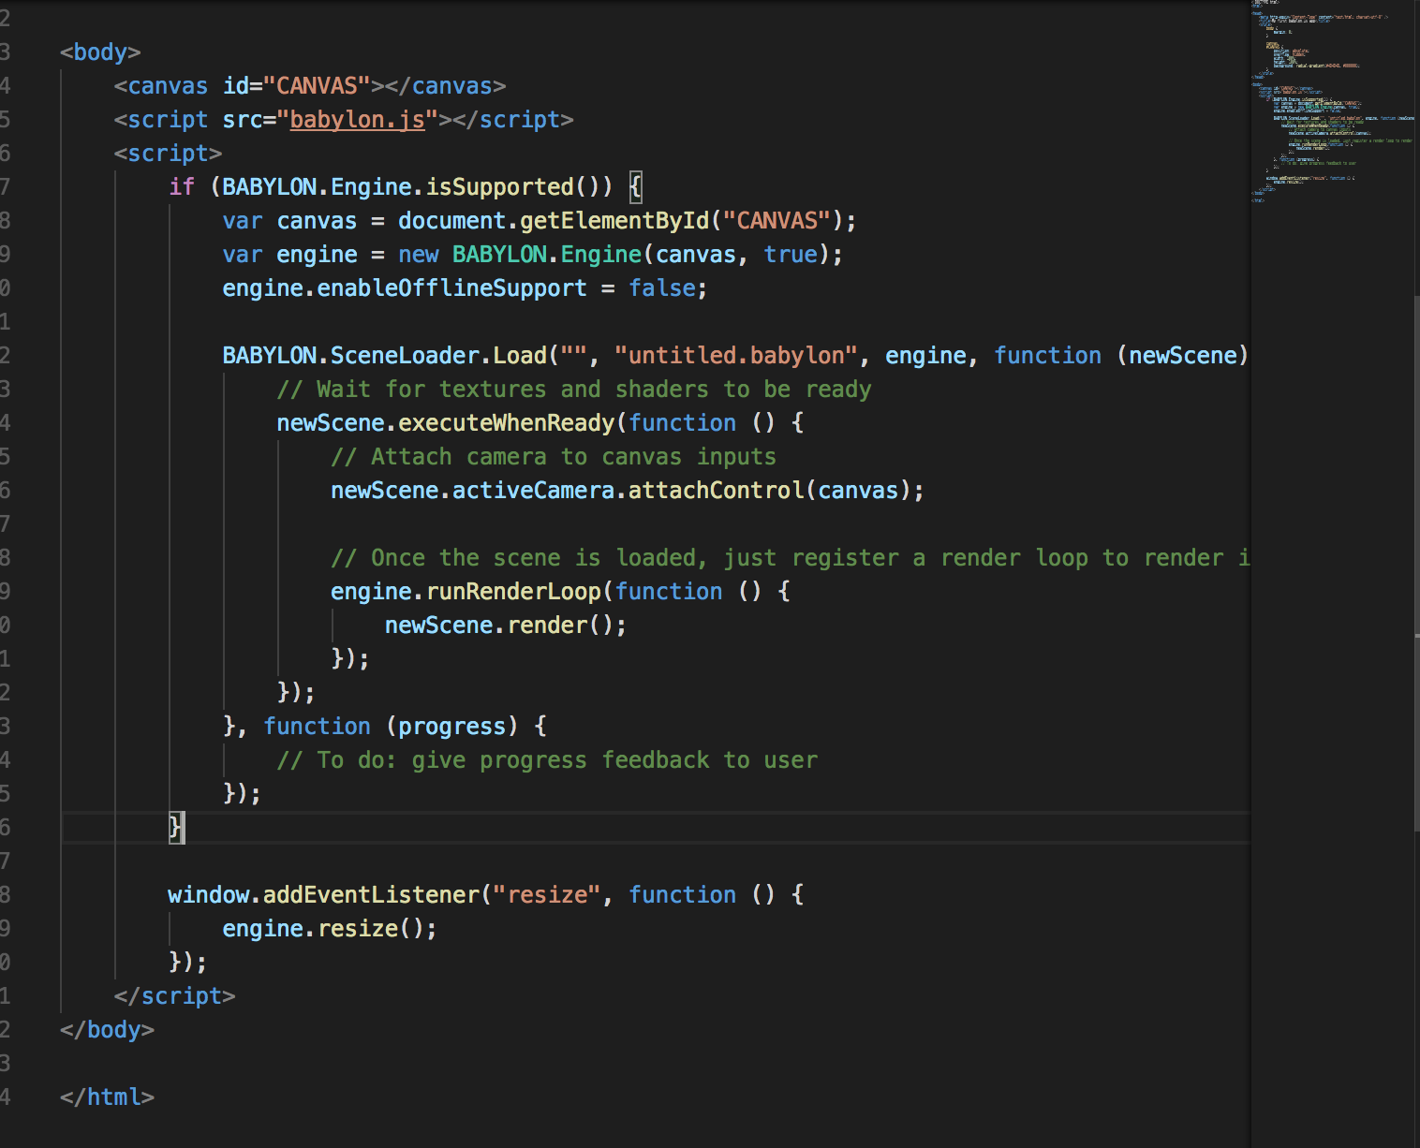Click 'var canvas' declaration
This screenshot has width=1420, height=1148.
pos(289,221)
